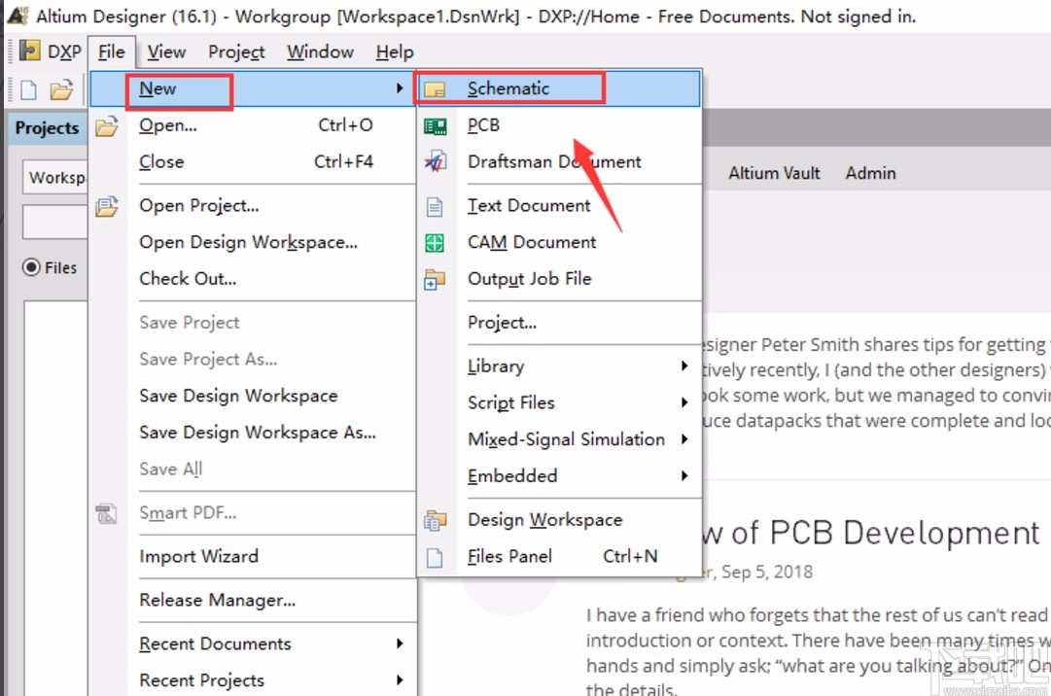Expand the Script Files submenu
The image size is (1051, 696).
(x=683, y=401)
